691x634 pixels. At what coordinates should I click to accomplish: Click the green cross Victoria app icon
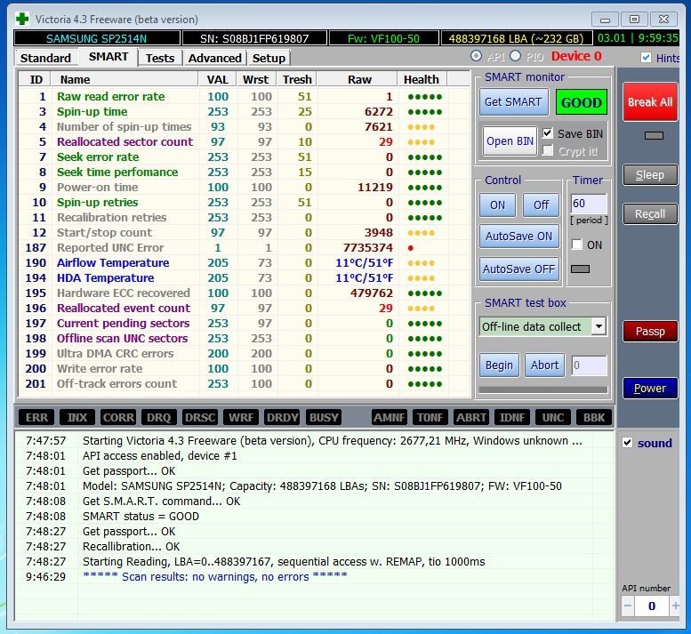click(22, 19)
